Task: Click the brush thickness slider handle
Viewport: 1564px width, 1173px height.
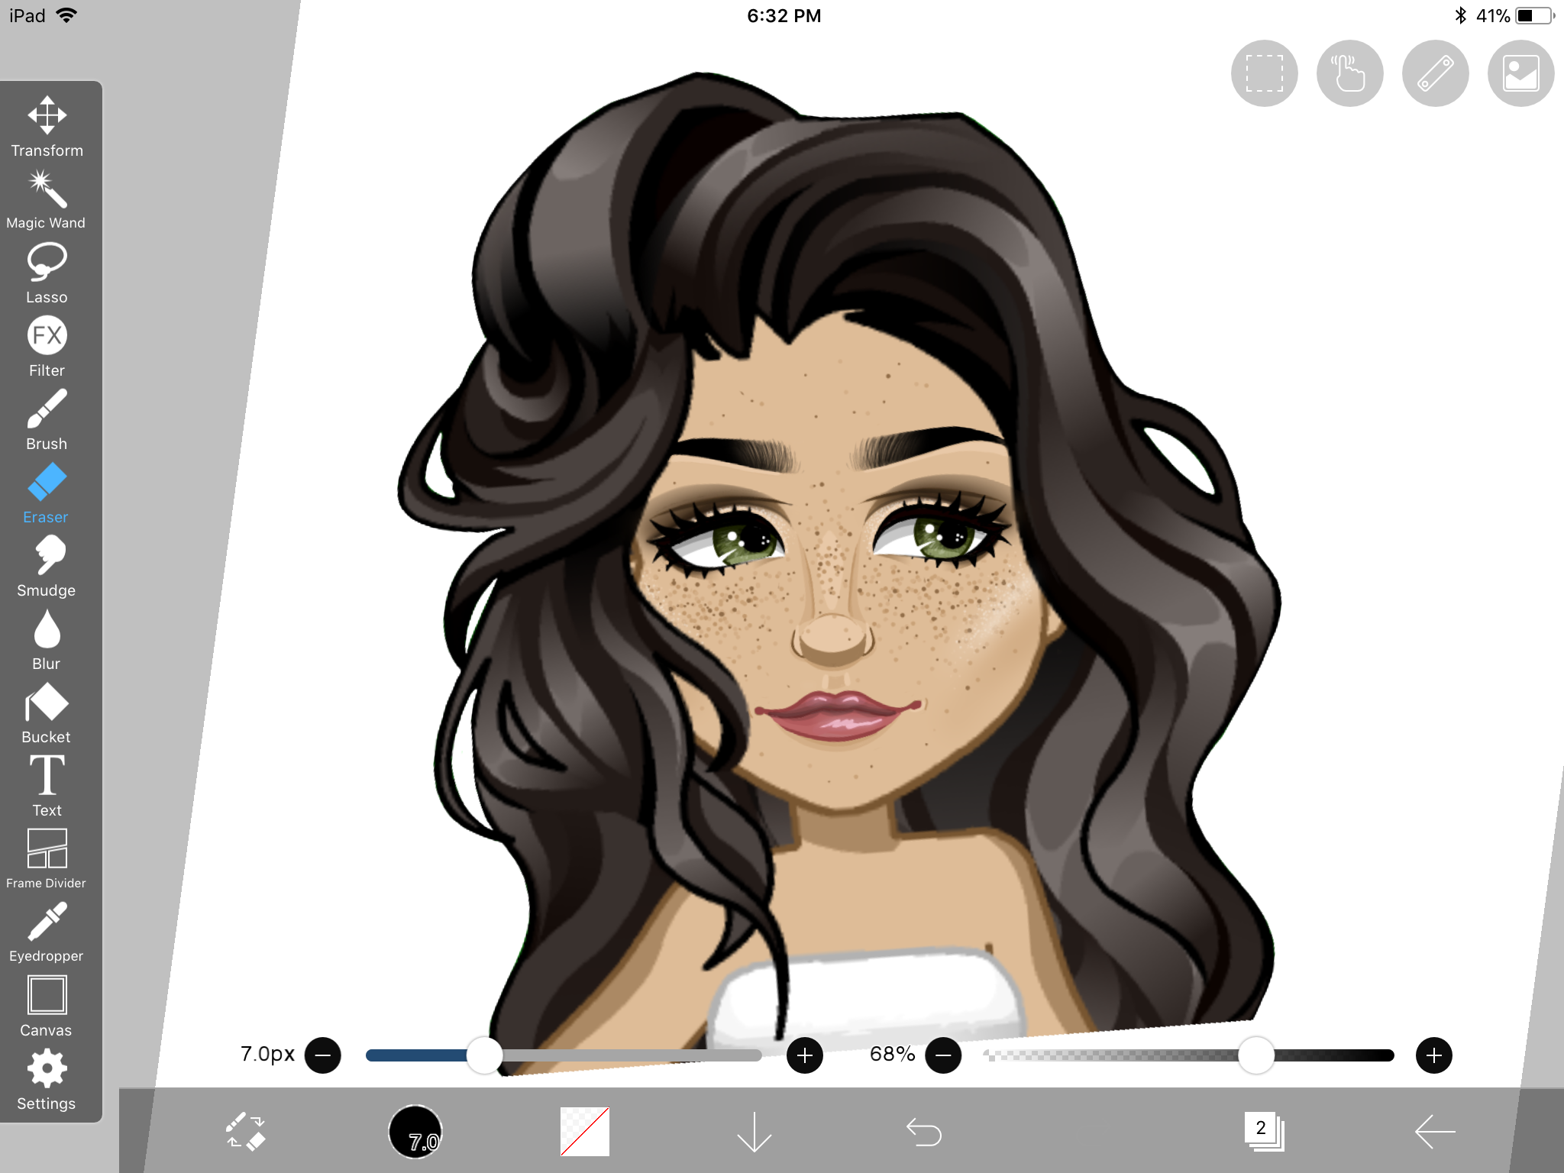Action: (484, 1055)
